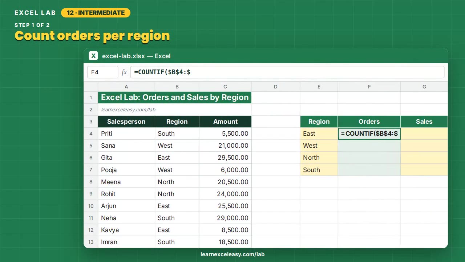The height and width of the screenshot is (262, 465).
Task: Click the Sales header cell
Action: coord(424,122)
